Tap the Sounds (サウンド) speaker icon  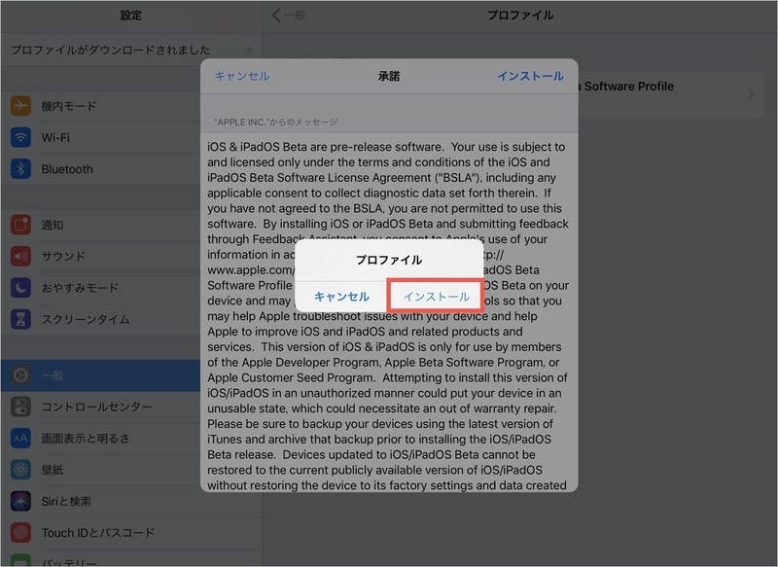click(x=20, y=256)
